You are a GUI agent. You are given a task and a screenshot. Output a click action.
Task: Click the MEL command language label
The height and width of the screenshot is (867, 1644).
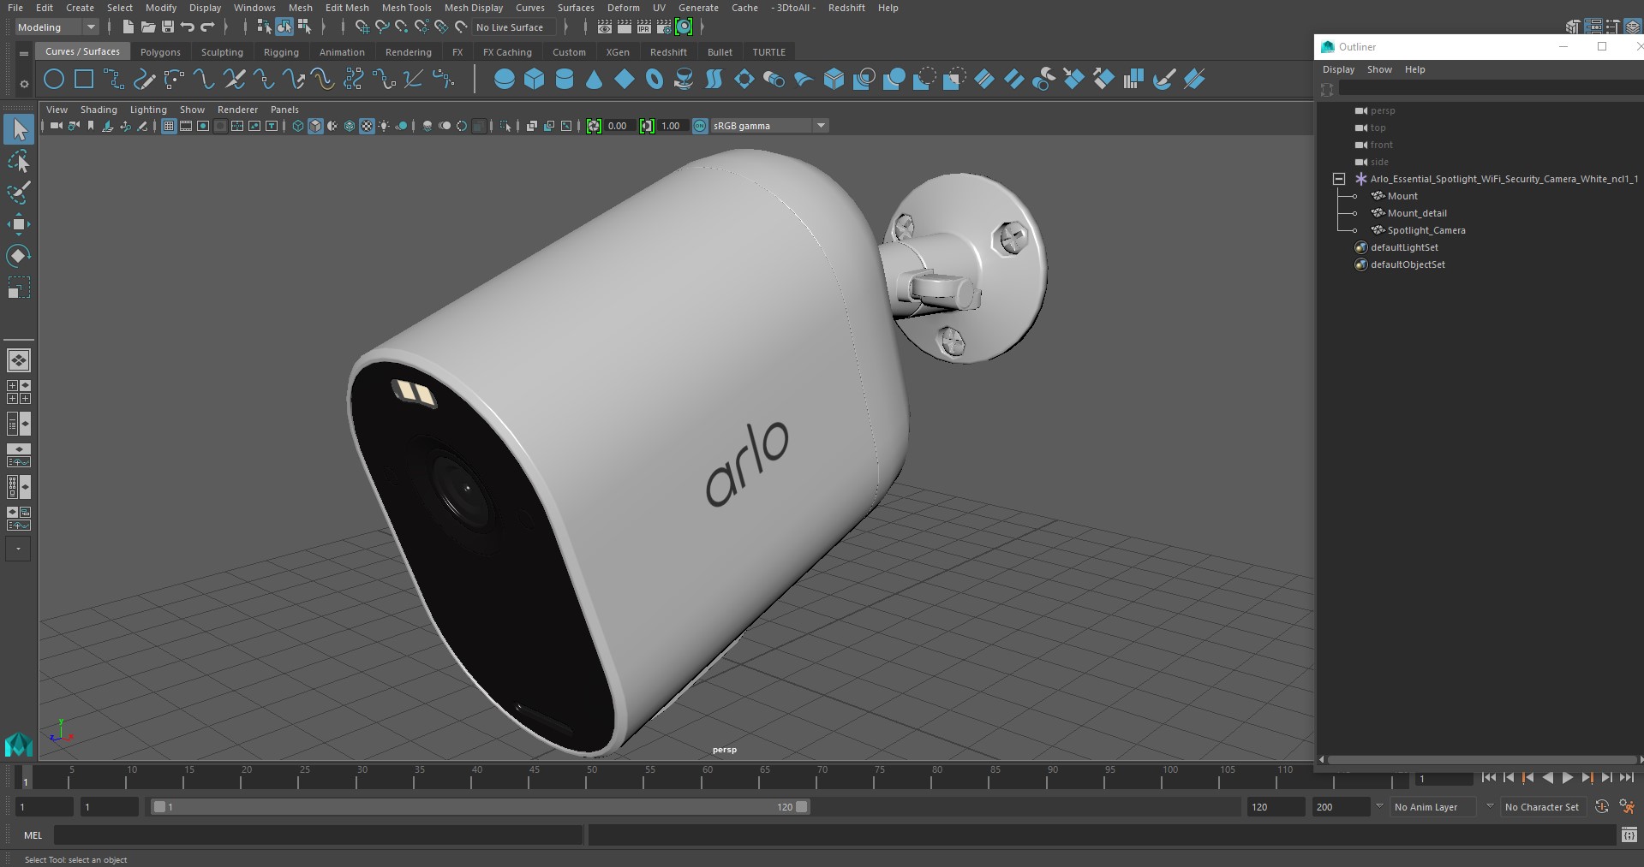pos(33,835)
